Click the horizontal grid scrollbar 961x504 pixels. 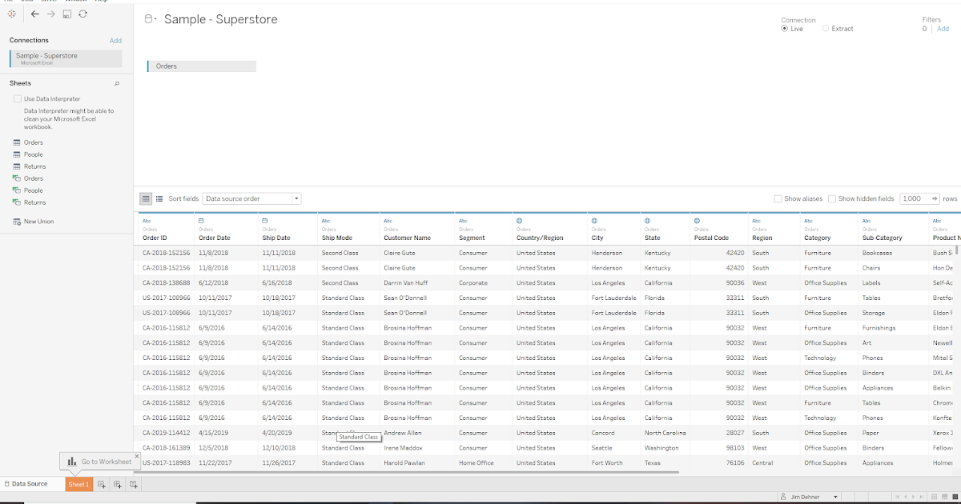pos(407,473)
